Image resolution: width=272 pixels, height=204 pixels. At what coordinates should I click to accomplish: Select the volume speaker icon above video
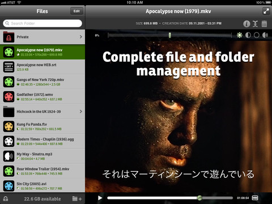click(x=265, y=35)
